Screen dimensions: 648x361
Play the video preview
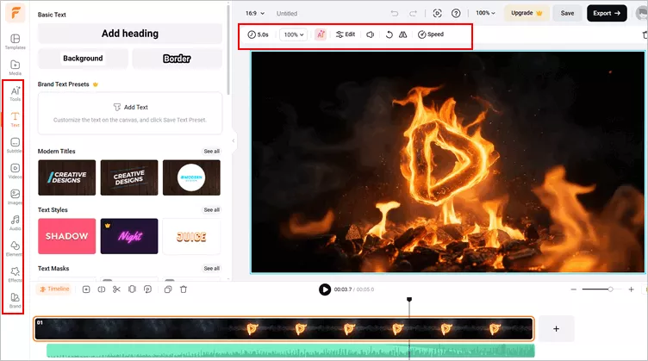pos(324,289)
